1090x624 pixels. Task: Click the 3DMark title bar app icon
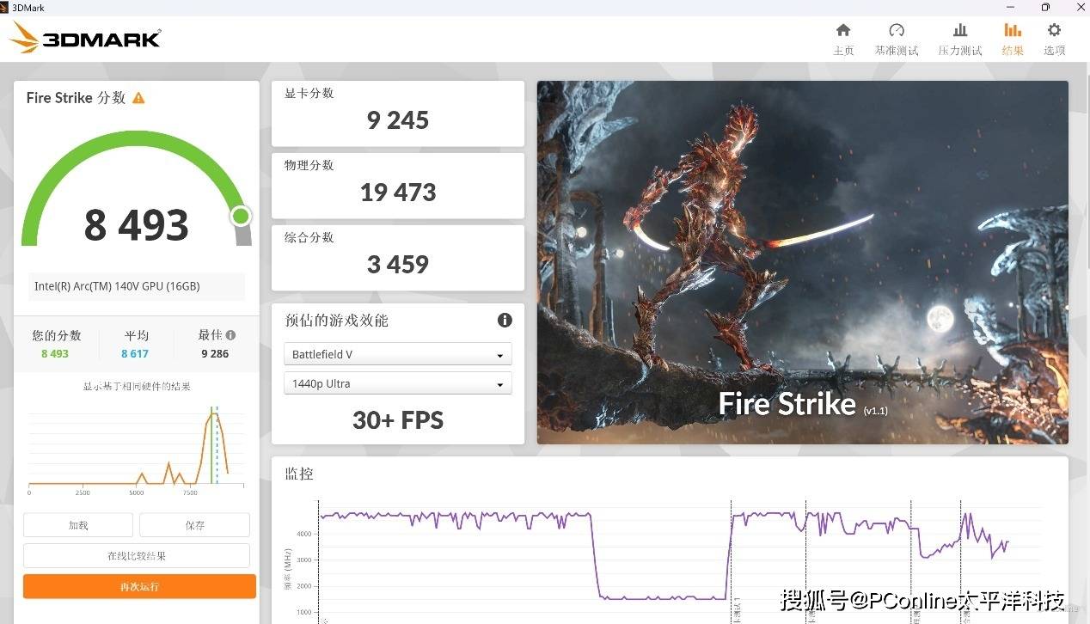click(5, 7)
